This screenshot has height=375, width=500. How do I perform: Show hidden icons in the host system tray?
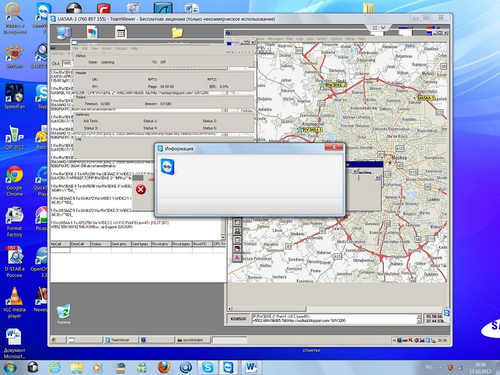[440, 368]
